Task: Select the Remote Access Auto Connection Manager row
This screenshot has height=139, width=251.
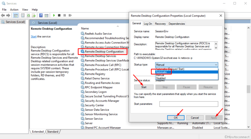Action: 105,43
